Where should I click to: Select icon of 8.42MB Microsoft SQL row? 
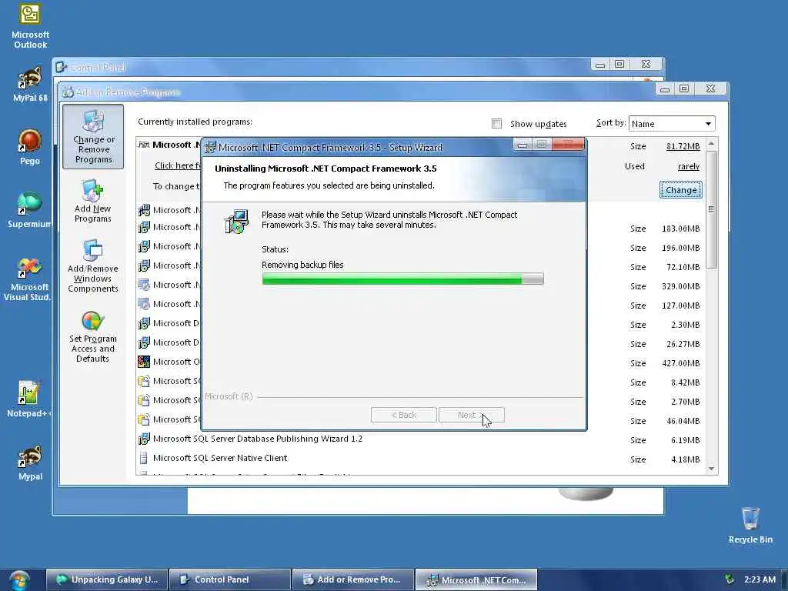pos(144,381)
